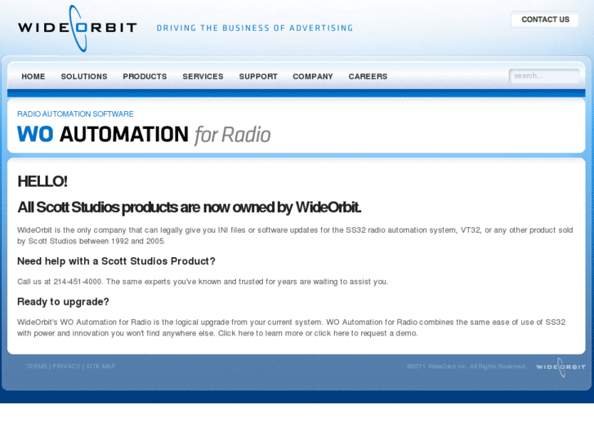594x445 pixels.
Task: Open the Products menu
Action: coord(145,77)
